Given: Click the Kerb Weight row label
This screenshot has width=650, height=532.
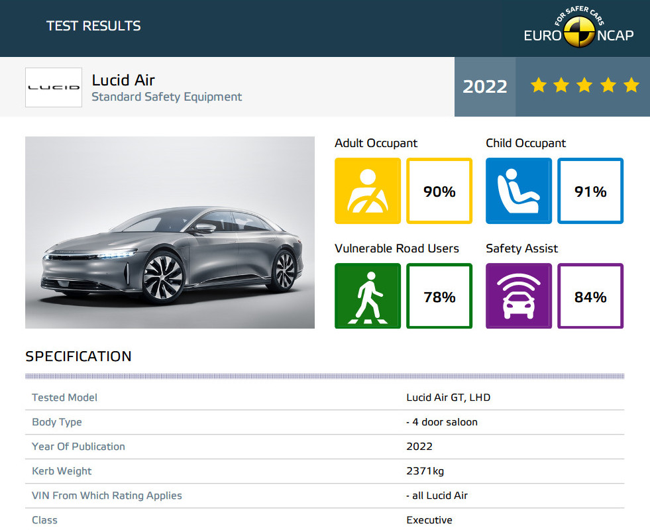Looking at the screenshot, I should pyautogui.click(x=62, y=471).
